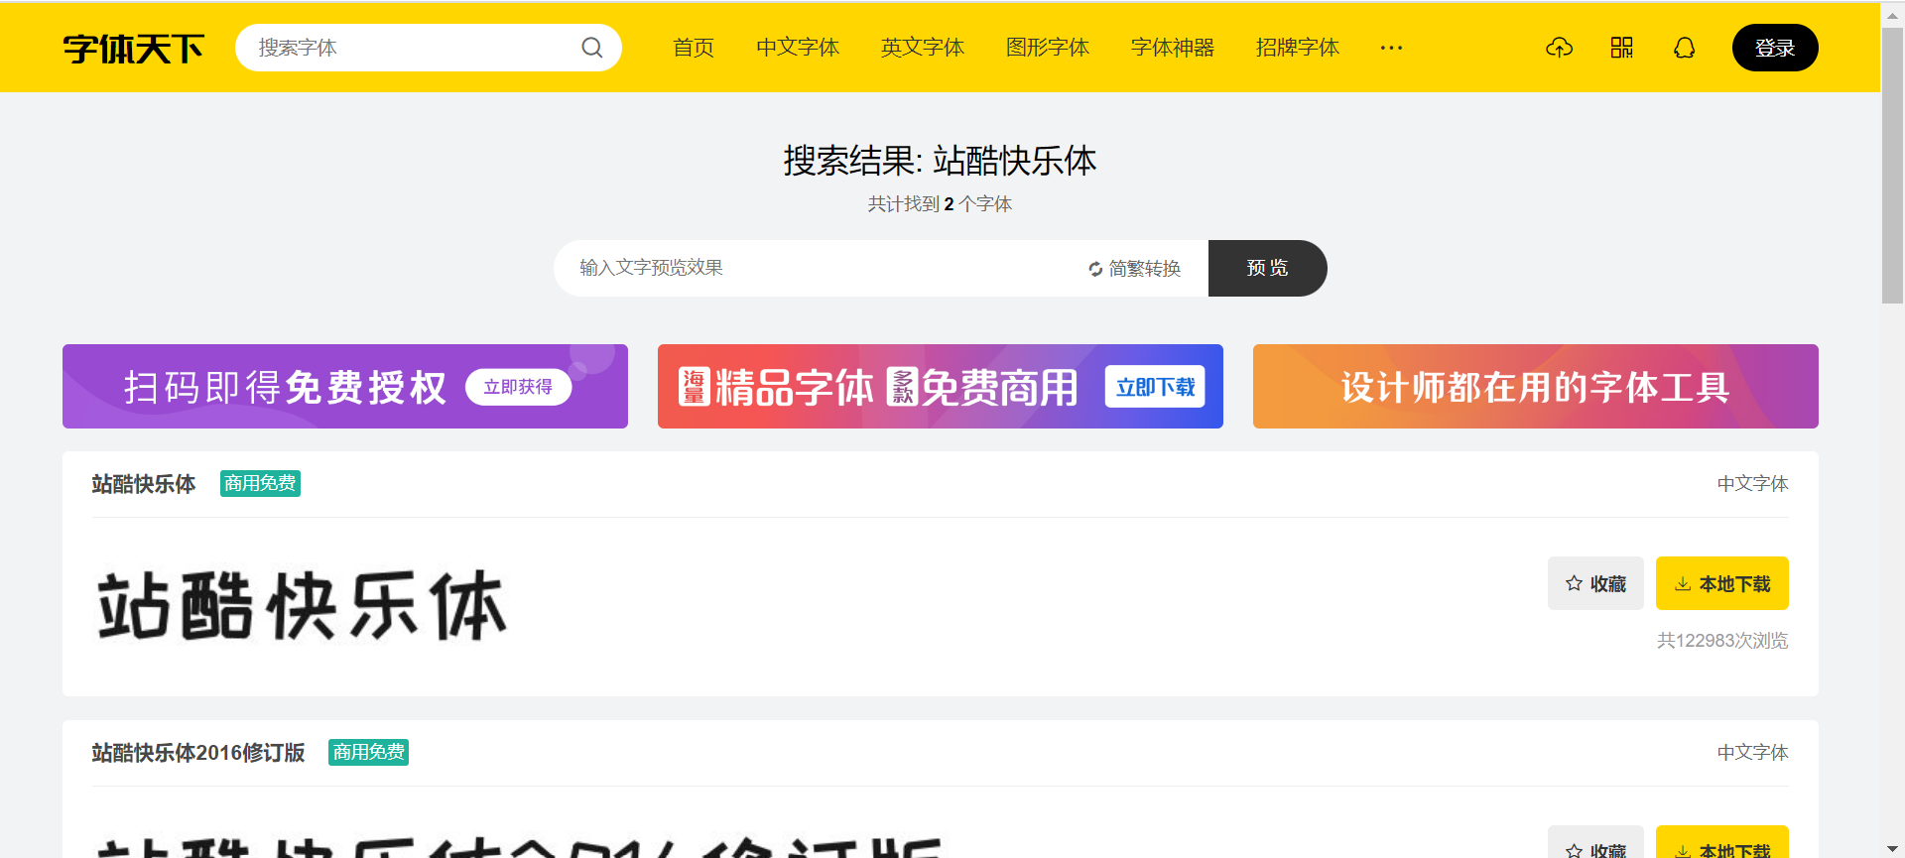Click the 共122983次浏览 view count text
The image size is (1905, 858).
coord(1722,641)
